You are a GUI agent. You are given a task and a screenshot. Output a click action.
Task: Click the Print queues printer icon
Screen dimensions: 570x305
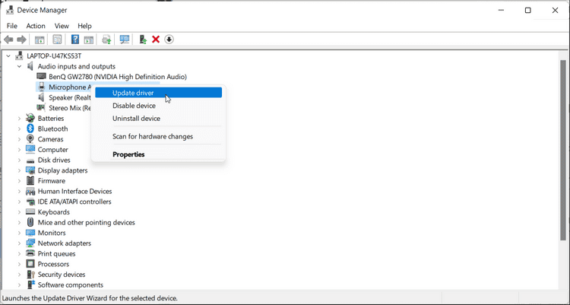tap(30, 254)
